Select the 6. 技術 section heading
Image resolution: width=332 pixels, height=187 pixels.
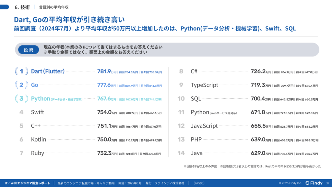click(x=22, y=7)
